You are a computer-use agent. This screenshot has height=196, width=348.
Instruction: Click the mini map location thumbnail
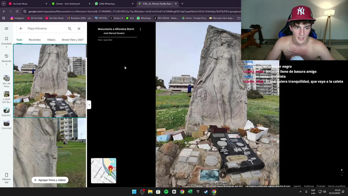click(103, 171)
